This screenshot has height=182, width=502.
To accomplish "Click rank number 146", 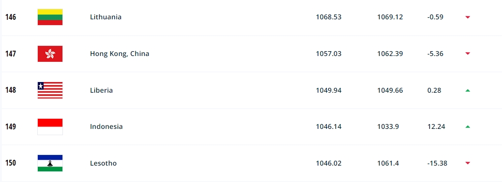I will pyautogui.click(x=11, y=17).
